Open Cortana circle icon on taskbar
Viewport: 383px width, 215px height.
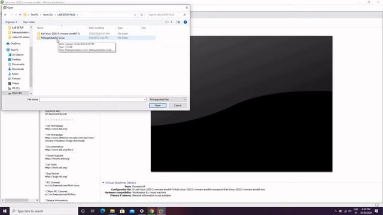point(83,211)
